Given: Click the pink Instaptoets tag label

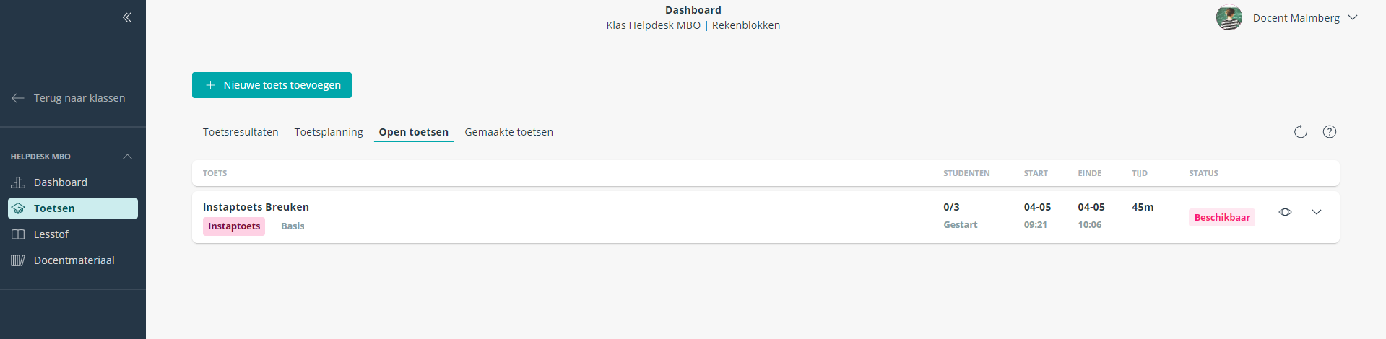Looking at the screenshot, I should (x=234, y=226).
